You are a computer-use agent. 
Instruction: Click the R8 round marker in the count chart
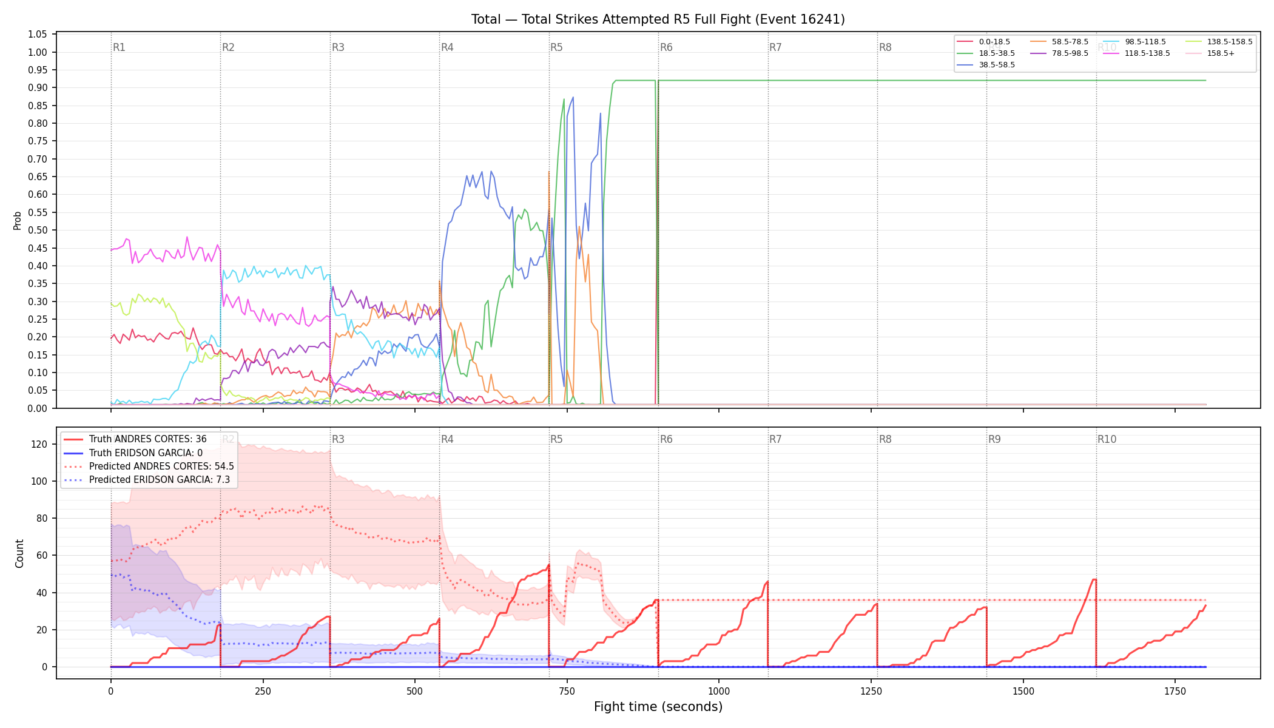(x=885, y=439)
